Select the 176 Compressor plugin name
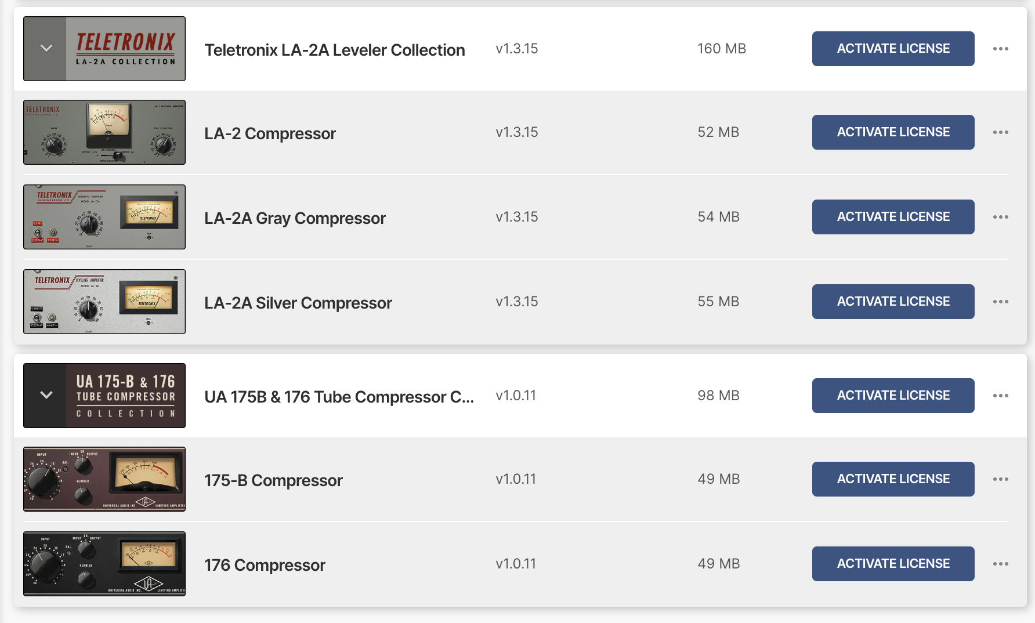Image resolution: width=1035 pixels, height=623 pixels. coord(265,565)
